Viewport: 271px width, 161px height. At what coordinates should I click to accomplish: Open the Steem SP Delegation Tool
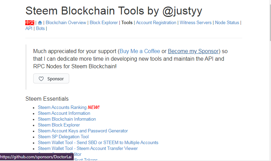[x=63, y=137]
